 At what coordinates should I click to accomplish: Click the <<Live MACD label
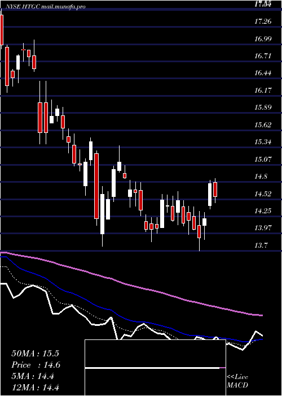237,381
